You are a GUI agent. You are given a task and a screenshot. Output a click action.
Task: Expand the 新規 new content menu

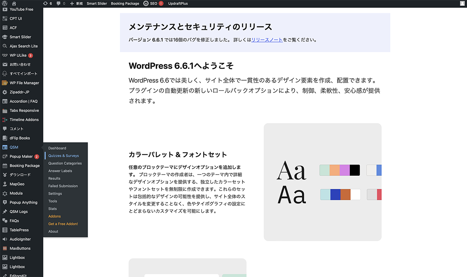pyautogui.click(x=77, y=3)
